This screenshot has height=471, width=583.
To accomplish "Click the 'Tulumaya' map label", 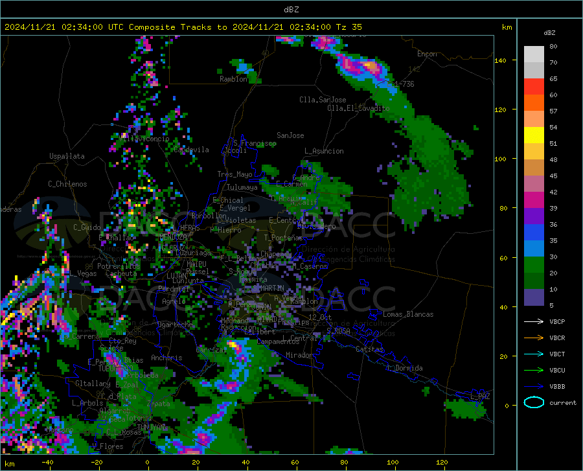I will click(242, 187).
